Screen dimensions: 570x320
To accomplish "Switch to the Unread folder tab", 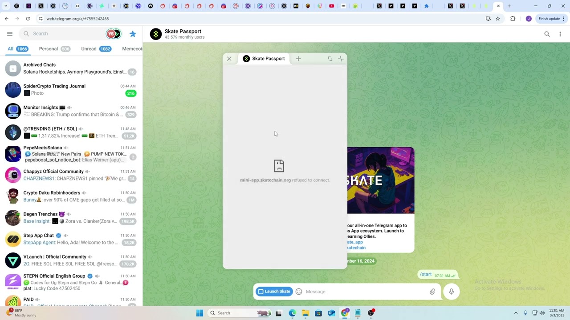I will click(x=96, y=49).
